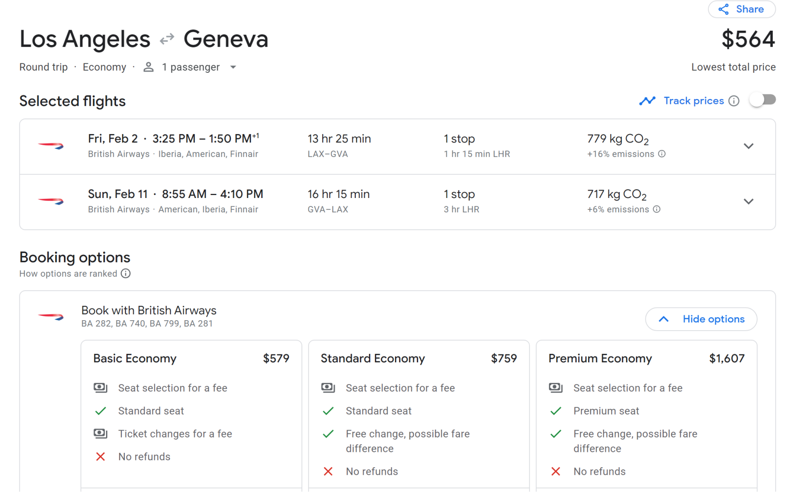Open the passenger count dropdown arrow
This screenshot has height=492, width=793.
tap(233, 67)
